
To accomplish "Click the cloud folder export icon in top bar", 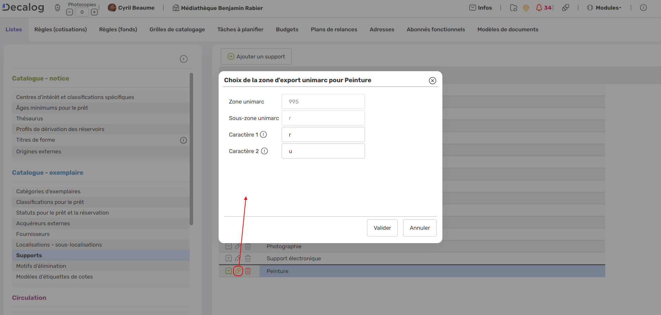I will 514,8.
